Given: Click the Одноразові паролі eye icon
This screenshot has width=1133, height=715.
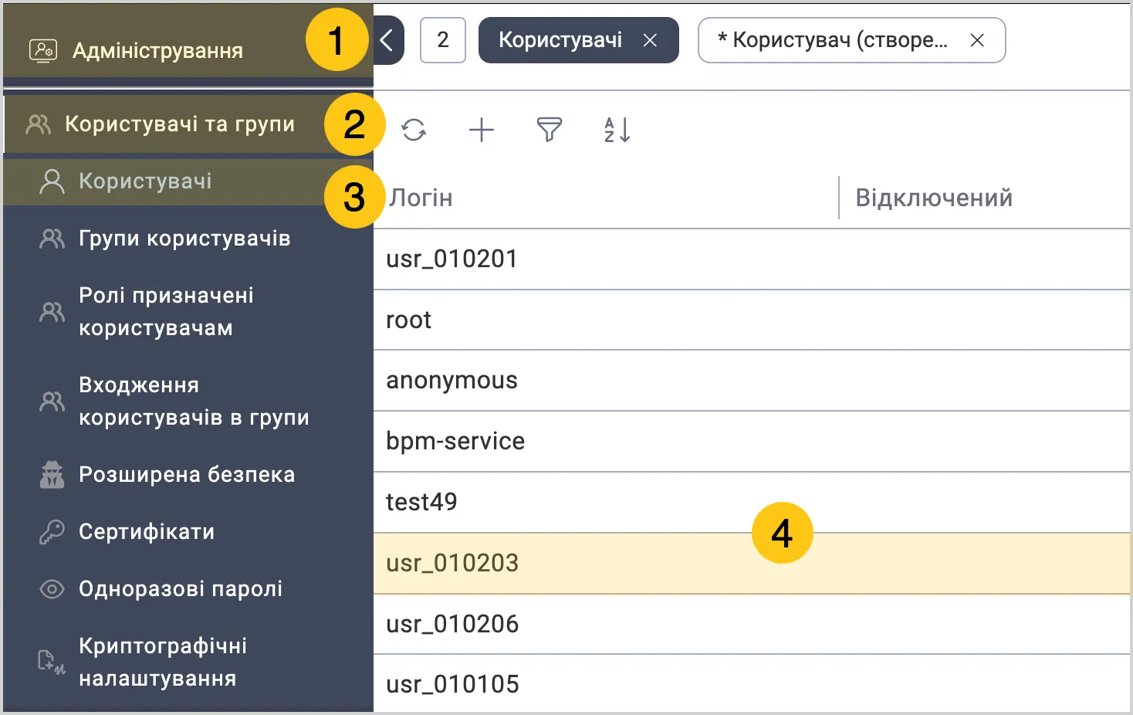Looking at the screenshot, I should (x=52, y=589).
